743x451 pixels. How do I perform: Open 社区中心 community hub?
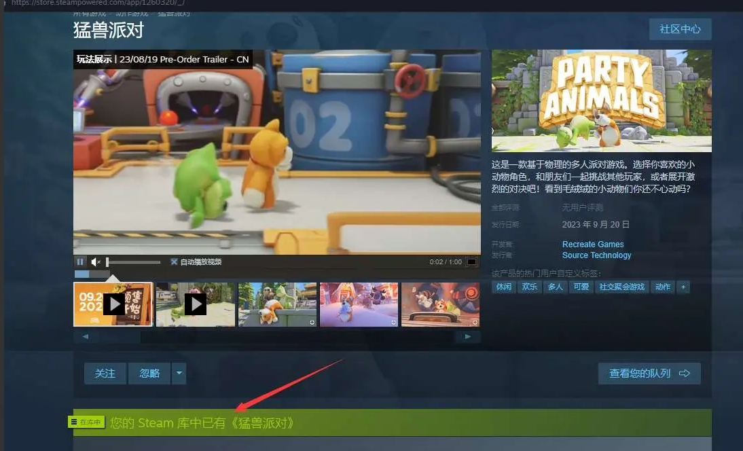680,30
